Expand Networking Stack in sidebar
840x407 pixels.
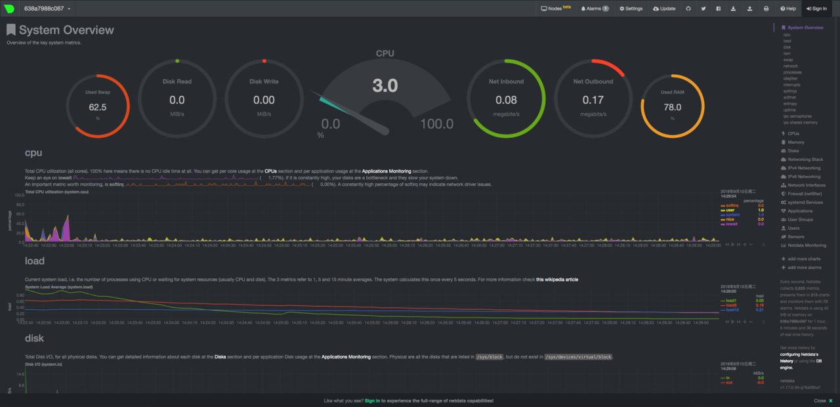pos(802,160)
